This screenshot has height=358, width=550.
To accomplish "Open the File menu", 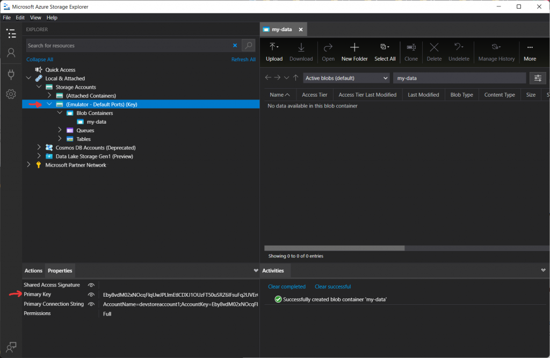I will [6, 18].
